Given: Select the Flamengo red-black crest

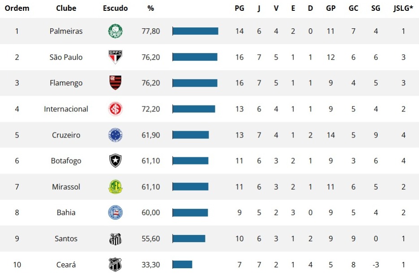Looking at the screenshot, I should 115,83.
